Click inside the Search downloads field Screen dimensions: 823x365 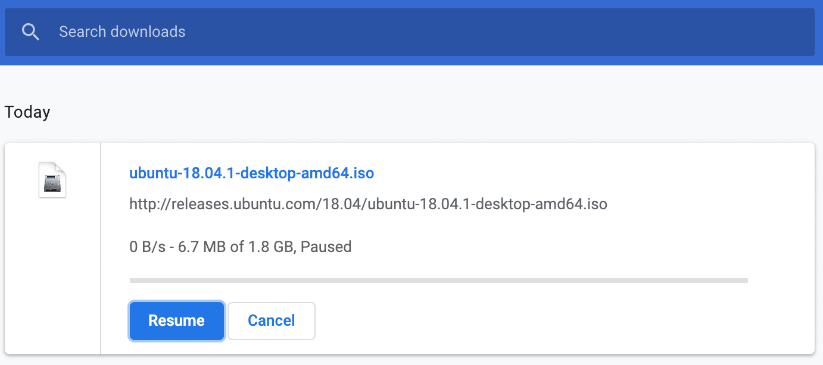tap(238, 32)
